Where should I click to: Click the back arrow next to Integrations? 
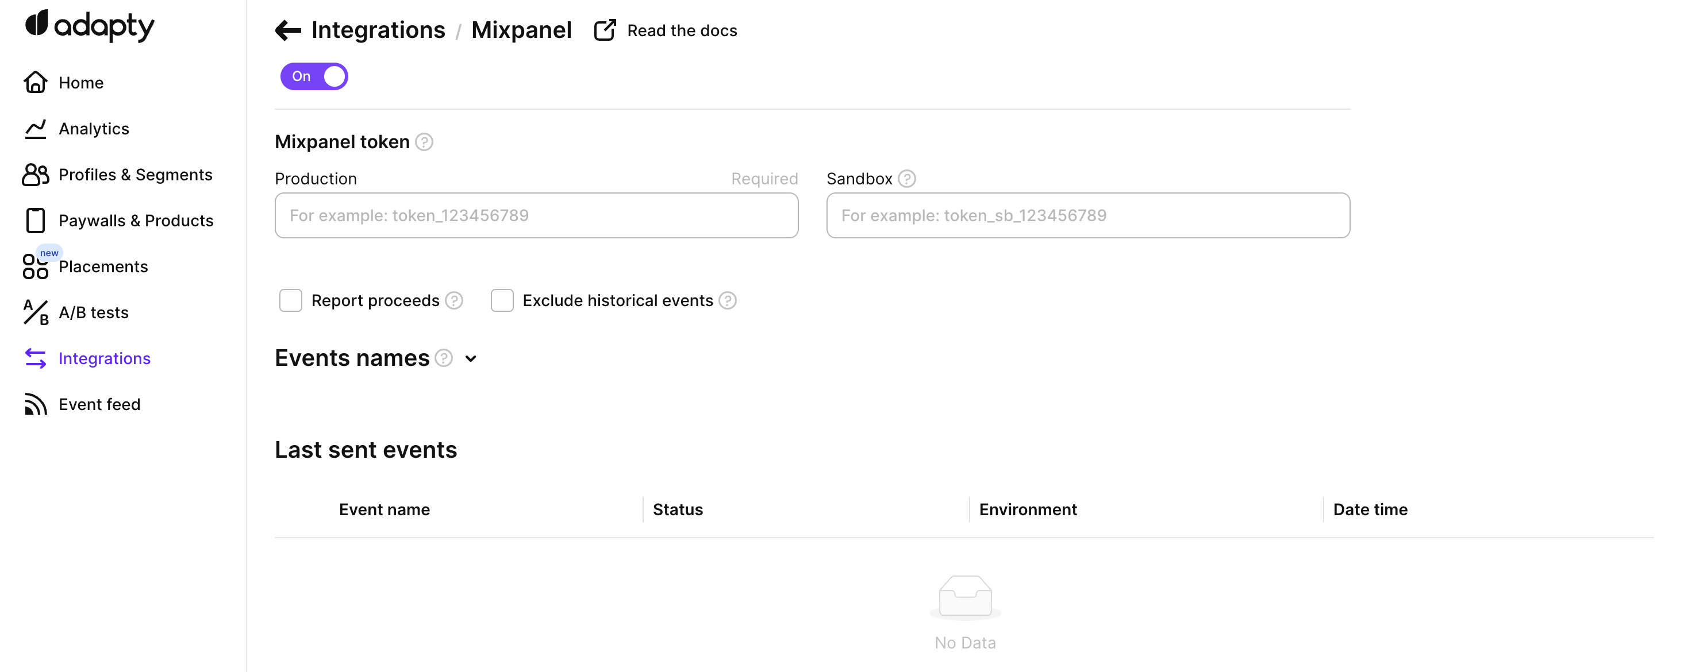point(287,30)
